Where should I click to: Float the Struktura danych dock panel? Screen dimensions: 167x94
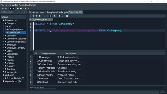24,12
